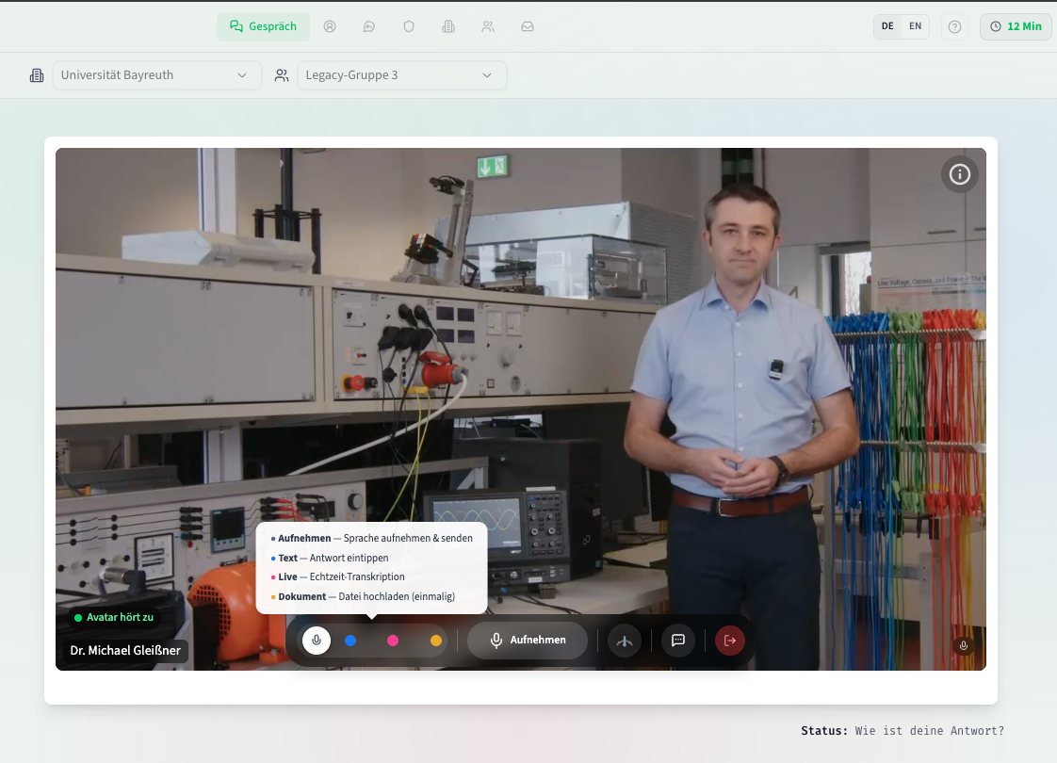Viewport: 1057px width, 763px height.
Task: Open the groups people icon tab in navigation
Action: click(488, 26)
